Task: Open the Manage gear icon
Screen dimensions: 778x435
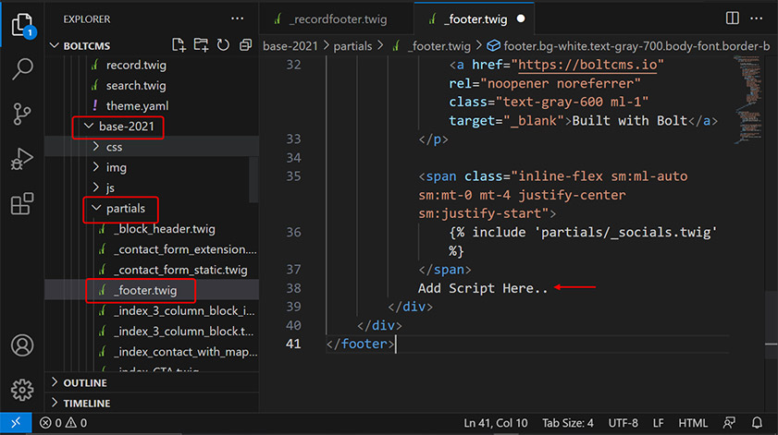Action: [x=22, y=390]
